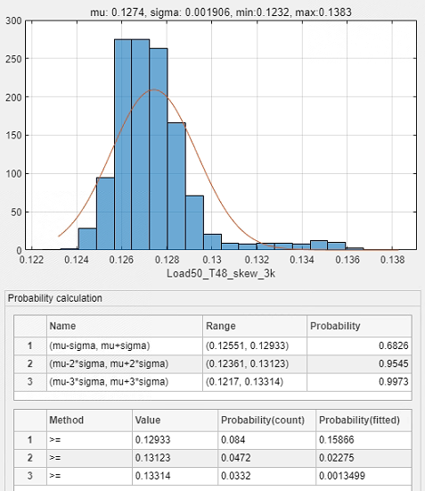
Task: Select probability cell 0.9973
Action: [x=359, y=382]
